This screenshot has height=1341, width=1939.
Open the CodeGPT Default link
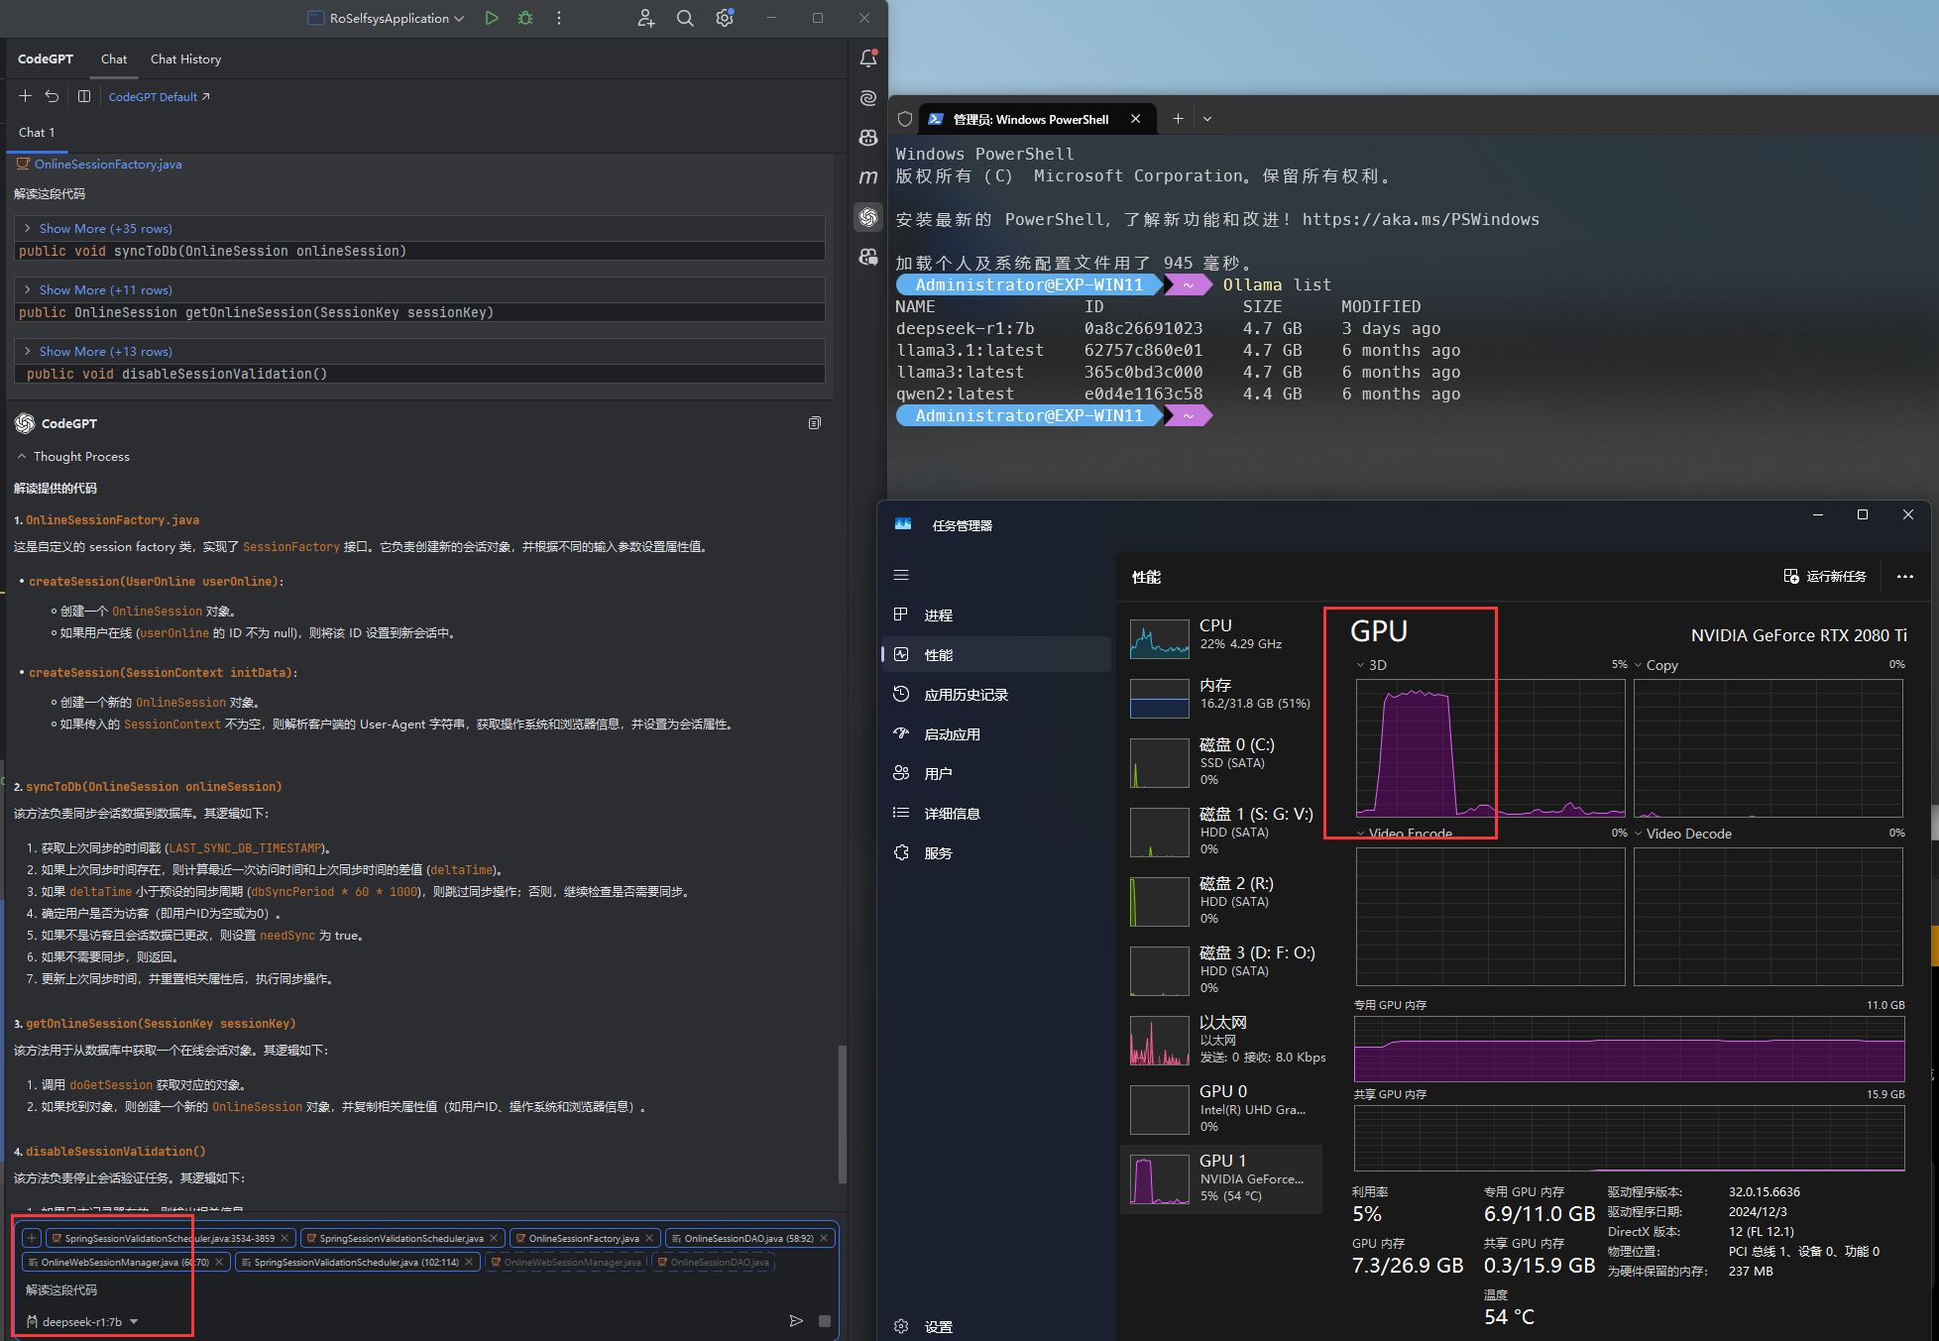(x=159, y=96)
